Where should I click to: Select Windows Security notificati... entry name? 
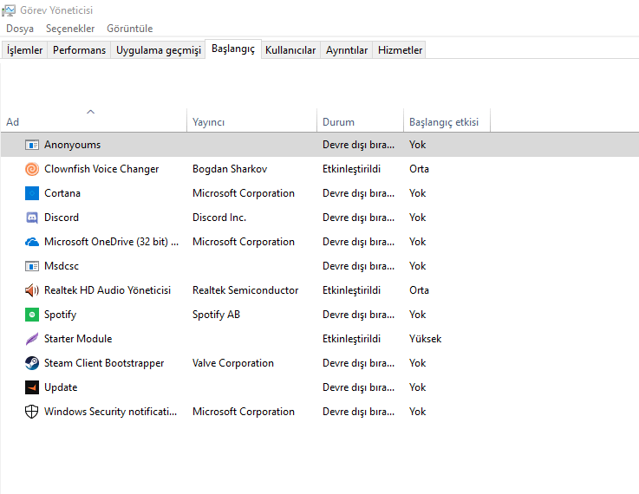(x=110, y=412)
